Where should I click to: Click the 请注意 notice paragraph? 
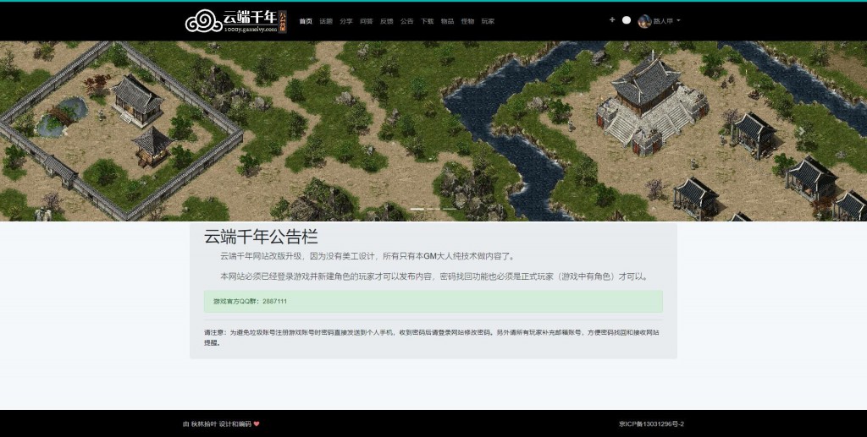click(432, 337)
